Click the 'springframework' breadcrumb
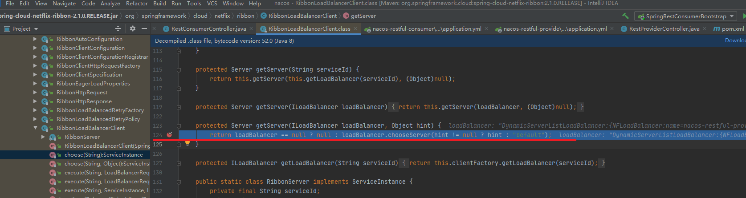 pyautogui.click(x=164, y=16)
